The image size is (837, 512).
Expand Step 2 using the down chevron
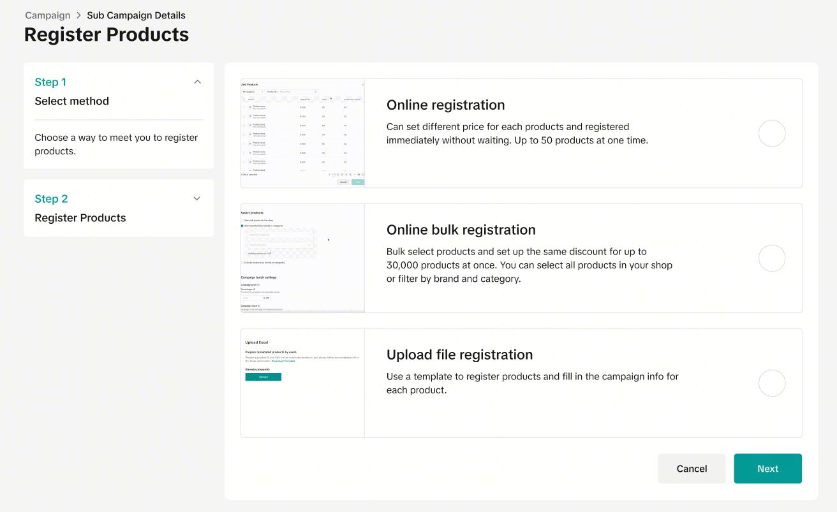click(x=197, y=198)
